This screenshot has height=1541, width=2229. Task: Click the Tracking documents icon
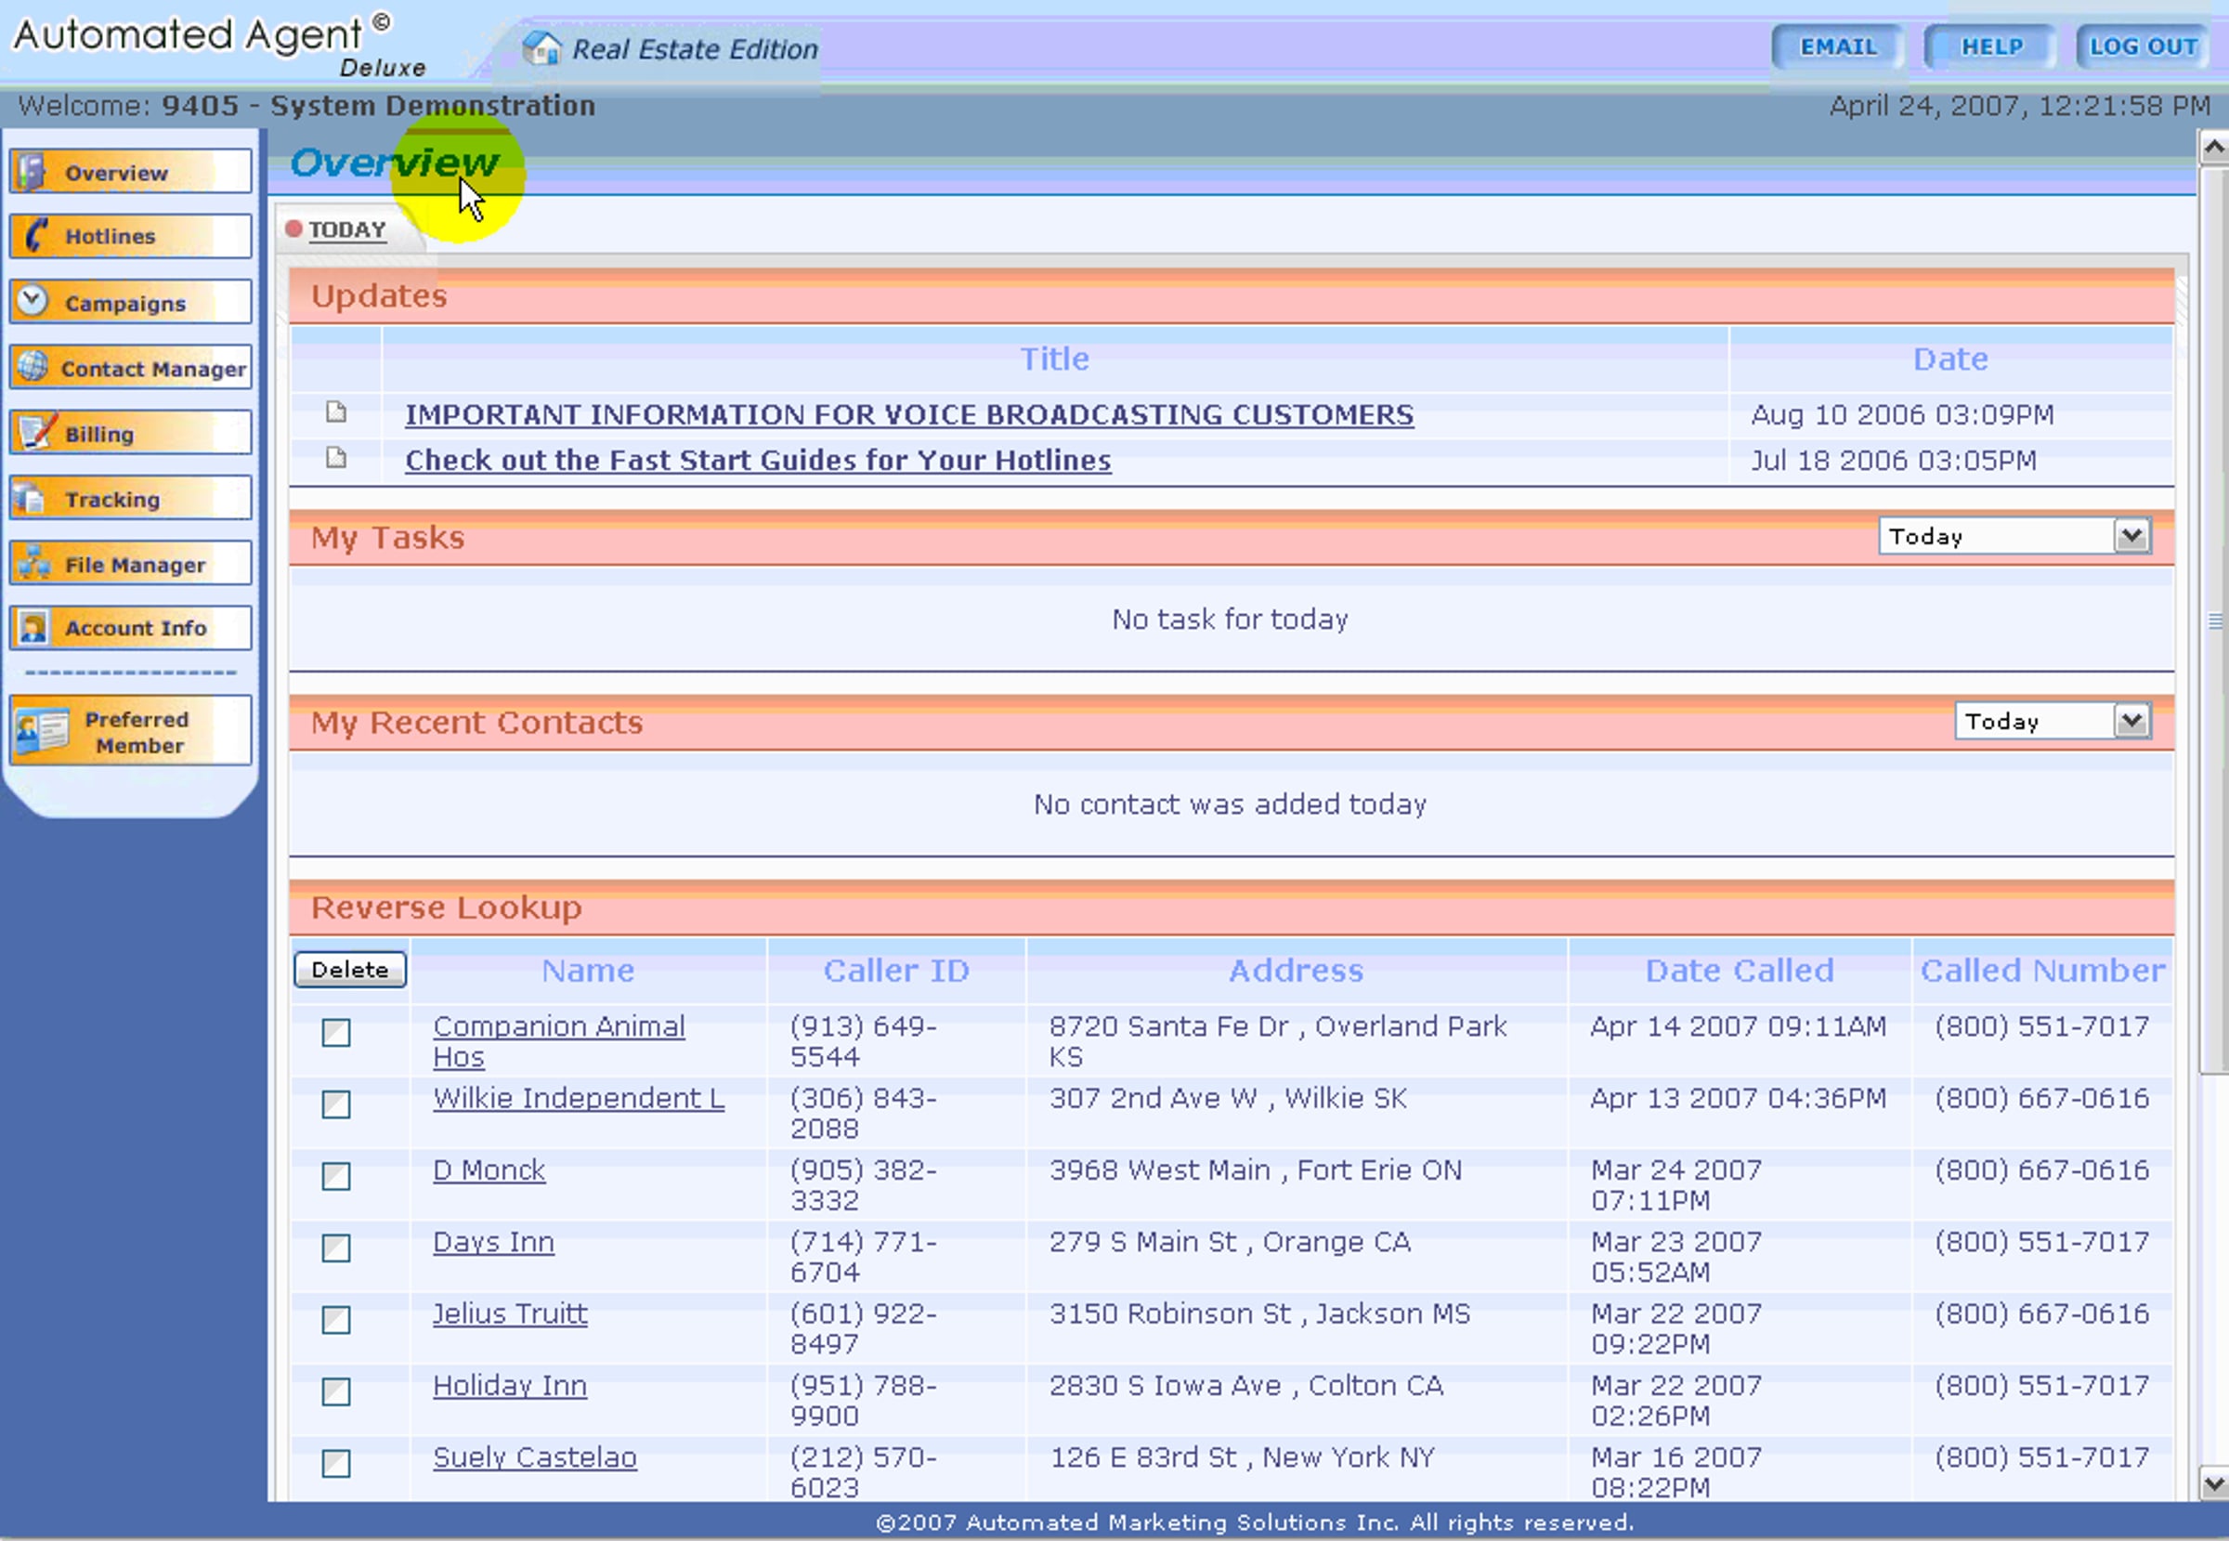(30, 497)
